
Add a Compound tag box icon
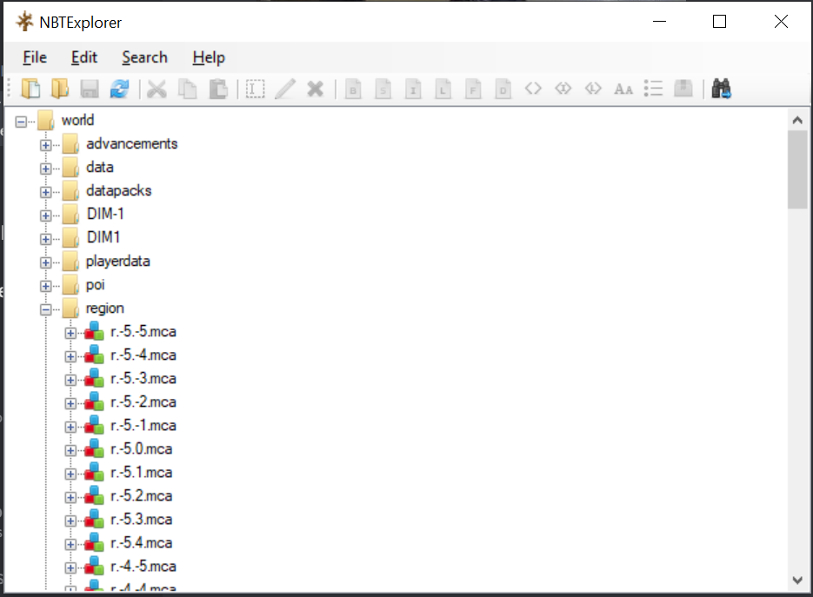pyautogui.click(x=683, y=89)
